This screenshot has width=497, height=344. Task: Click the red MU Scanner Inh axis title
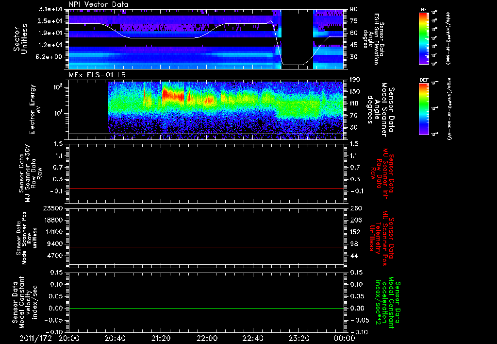point(382,173)
